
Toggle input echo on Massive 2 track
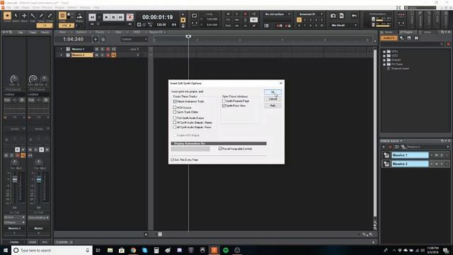(x=113, y=55)
